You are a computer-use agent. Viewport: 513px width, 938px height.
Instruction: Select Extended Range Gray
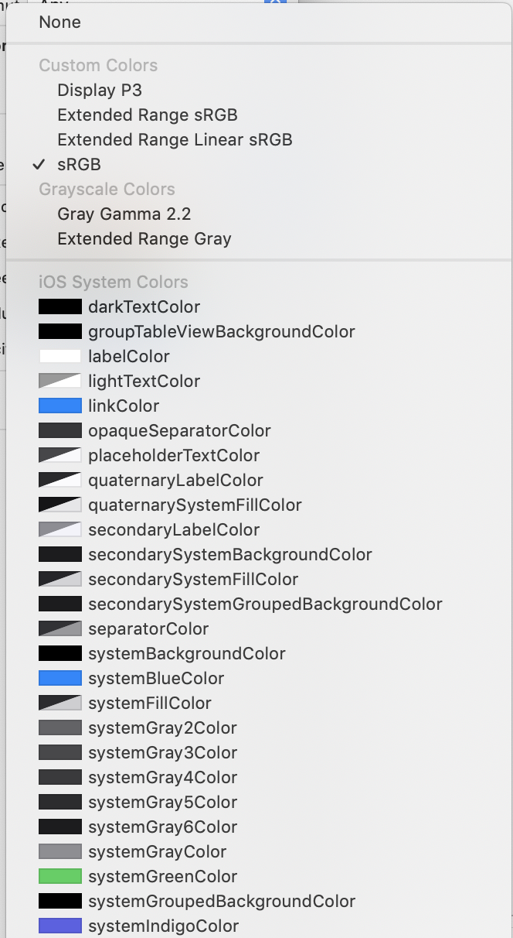pyautogui.click(x=144, y=239)
